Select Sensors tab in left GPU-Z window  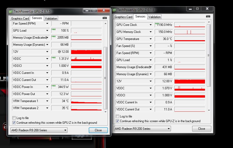coord(37,18)
